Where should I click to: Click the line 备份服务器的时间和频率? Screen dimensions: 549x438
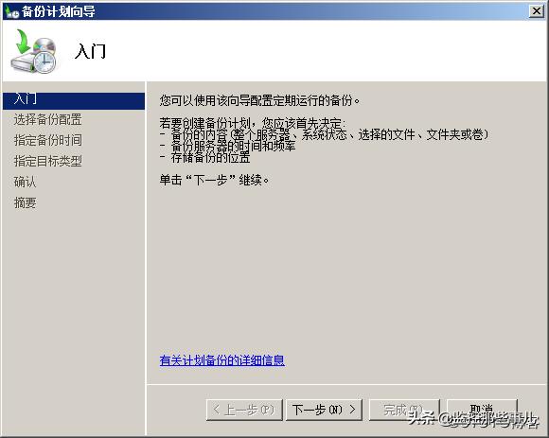pos(227,146)
